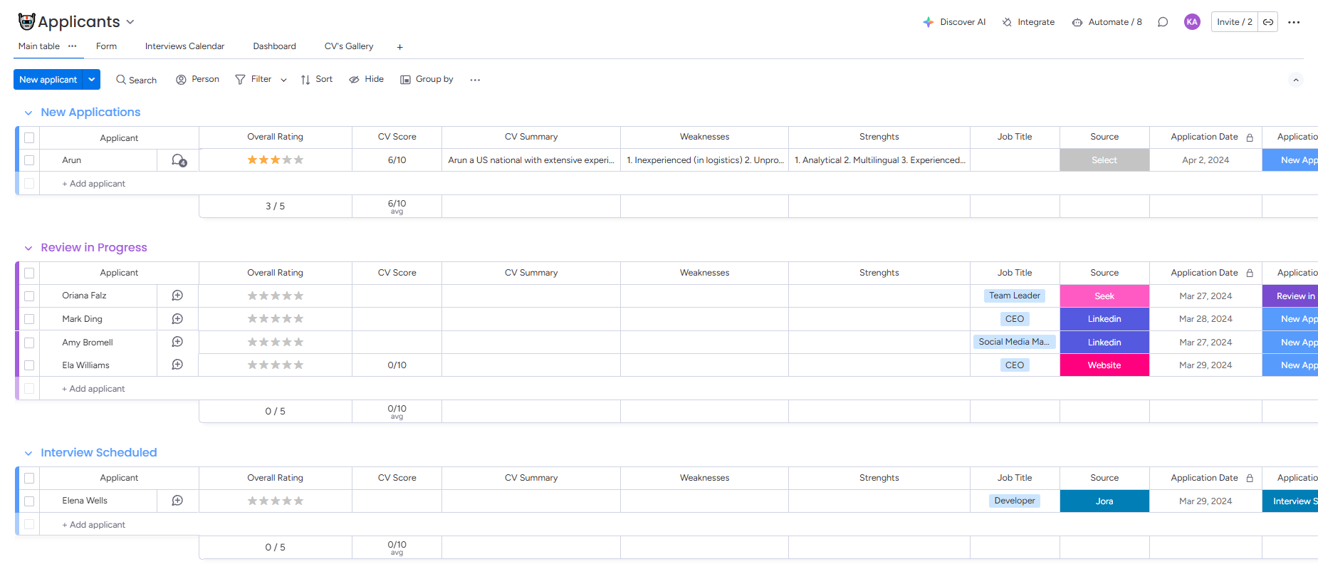
Task: Tick the checkbox for Mark Ding
Action: tap(29, 319)
